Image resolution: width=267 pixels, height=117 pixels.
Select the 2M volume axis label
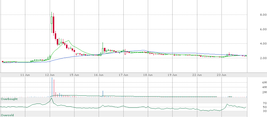[264, 92]
